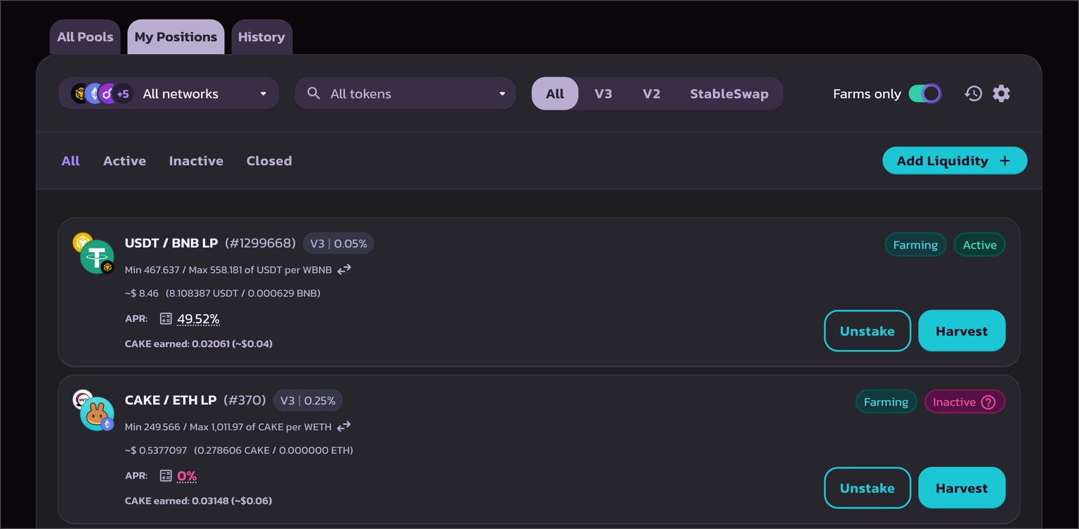
Task: Click the V3 | 0.05% fee badge
Action: (x=339, y=243)
